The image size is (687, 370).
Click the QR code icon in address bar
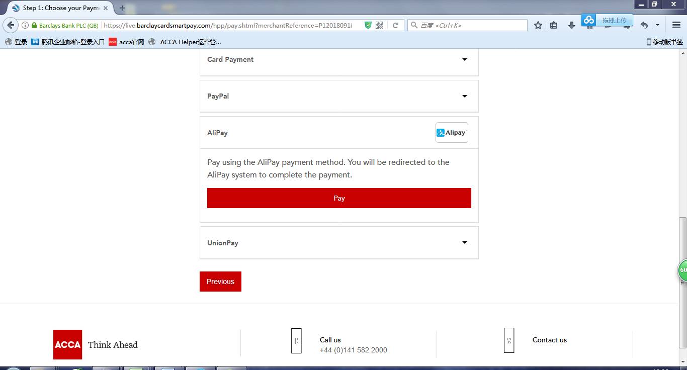pyautogui.click(x=379, y=25)
